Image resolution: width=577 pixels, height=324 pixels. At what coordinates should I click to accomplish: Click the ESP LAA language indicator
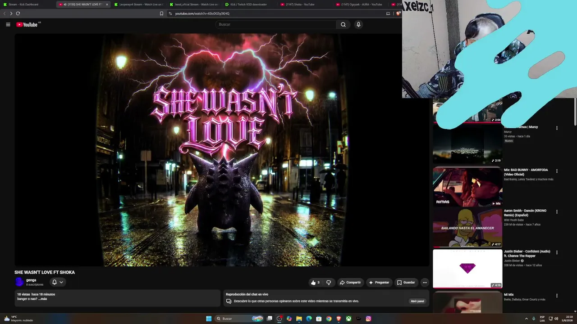(542, 319)
